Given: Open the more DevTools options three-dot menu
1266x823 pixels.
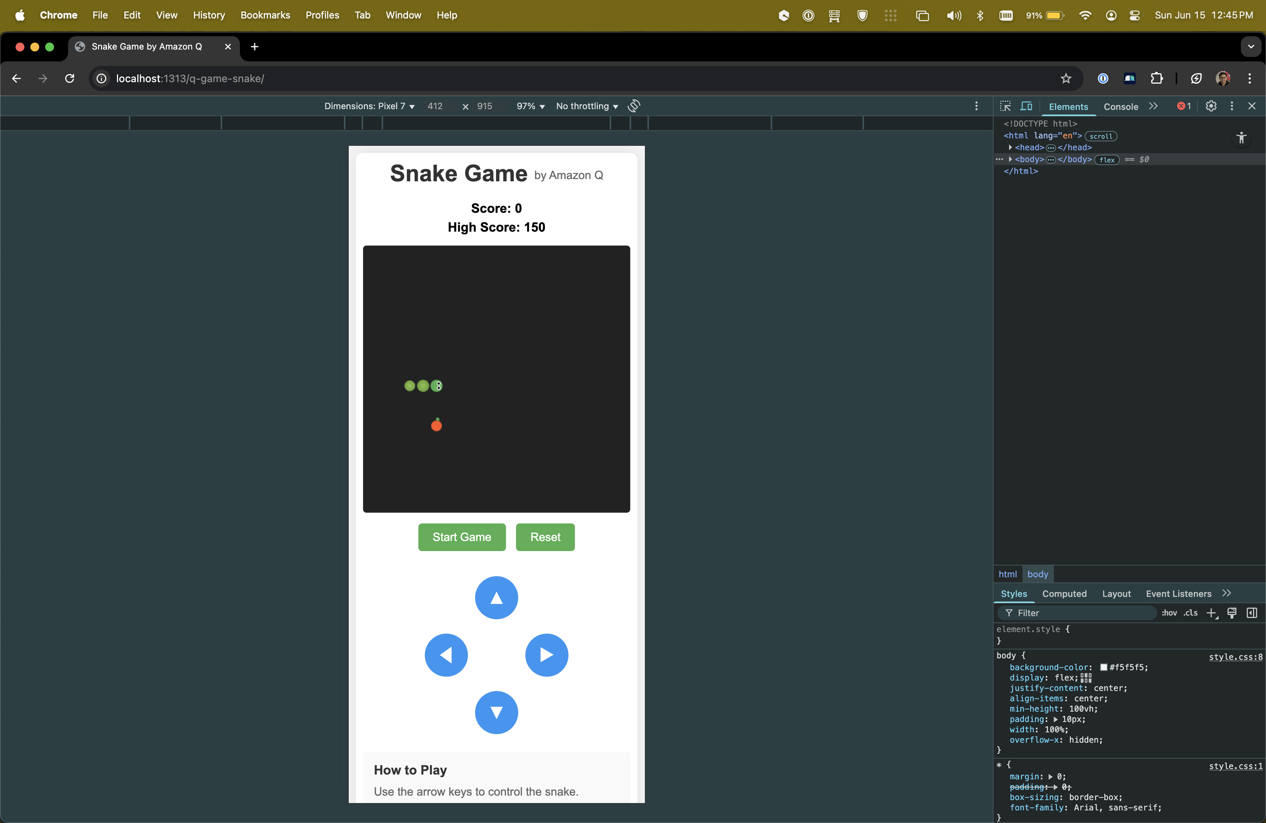Looking at the screenshot, I should [x=1232, y=106].
